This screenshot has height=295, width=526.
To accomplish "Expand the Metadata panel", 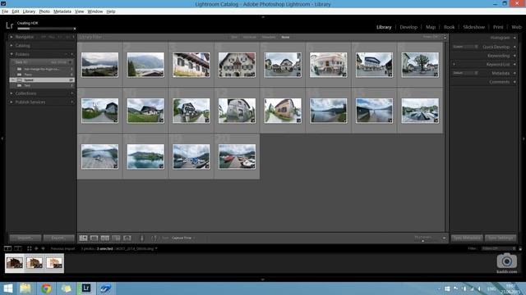I will tap(514, 73).
